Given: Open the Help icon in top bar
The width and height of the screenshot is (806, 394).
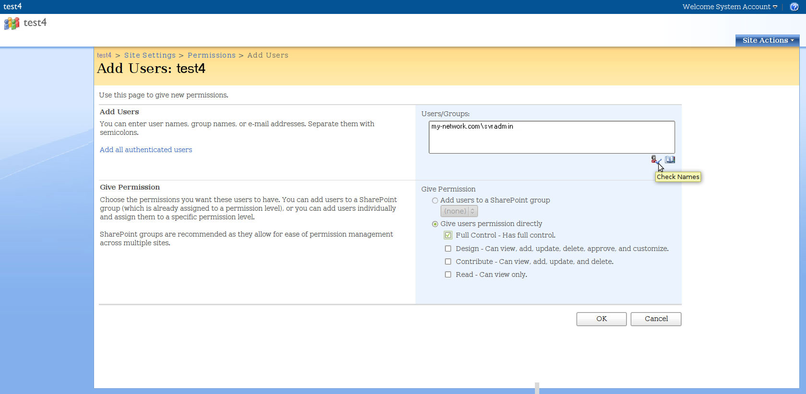Looking at the screenshot, I should [794, 7].
